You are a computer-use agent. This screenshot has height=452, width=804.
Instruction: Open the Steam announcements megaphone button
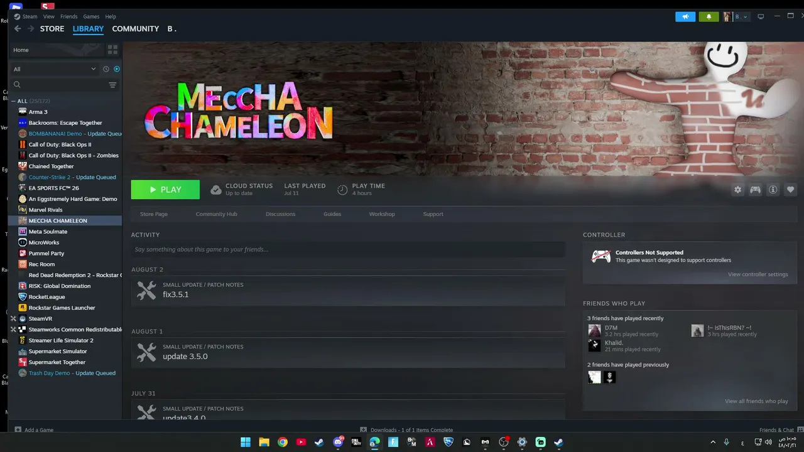(x=685, y=17)
